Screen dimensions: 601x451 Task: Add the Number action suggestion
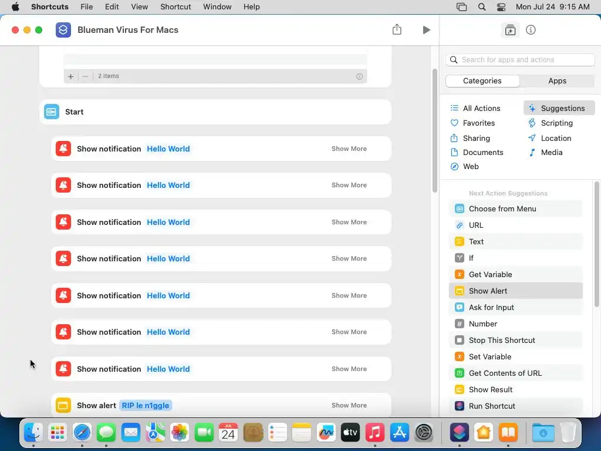point(515,324)
